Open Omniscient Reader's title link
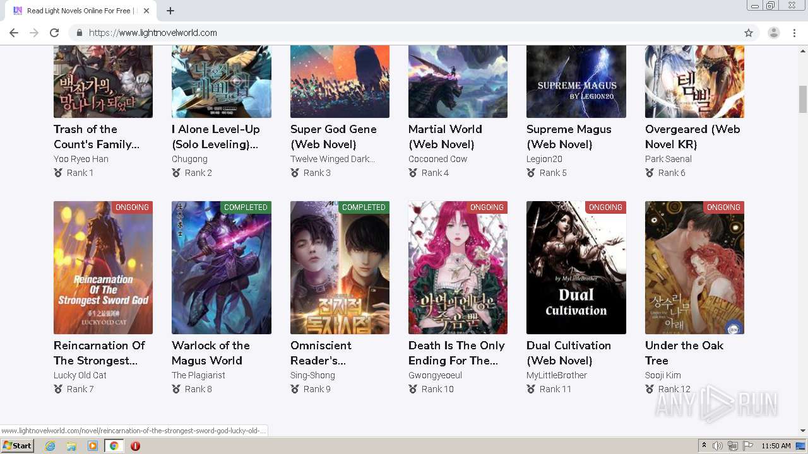808x454 pixels. pyautogui.click(x=321, y=353)
